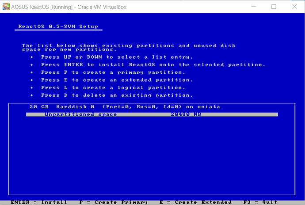
Task: Click the 'Press UP or DOWN' instruction line
Action: tap(117, 57)
